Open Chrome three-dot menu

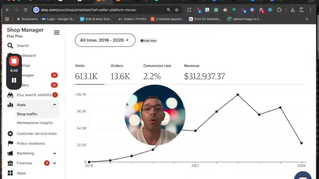pos(310,10)
